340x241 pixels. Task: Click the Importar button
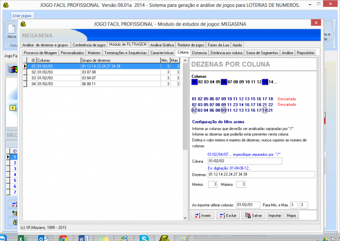coord(274,215)
